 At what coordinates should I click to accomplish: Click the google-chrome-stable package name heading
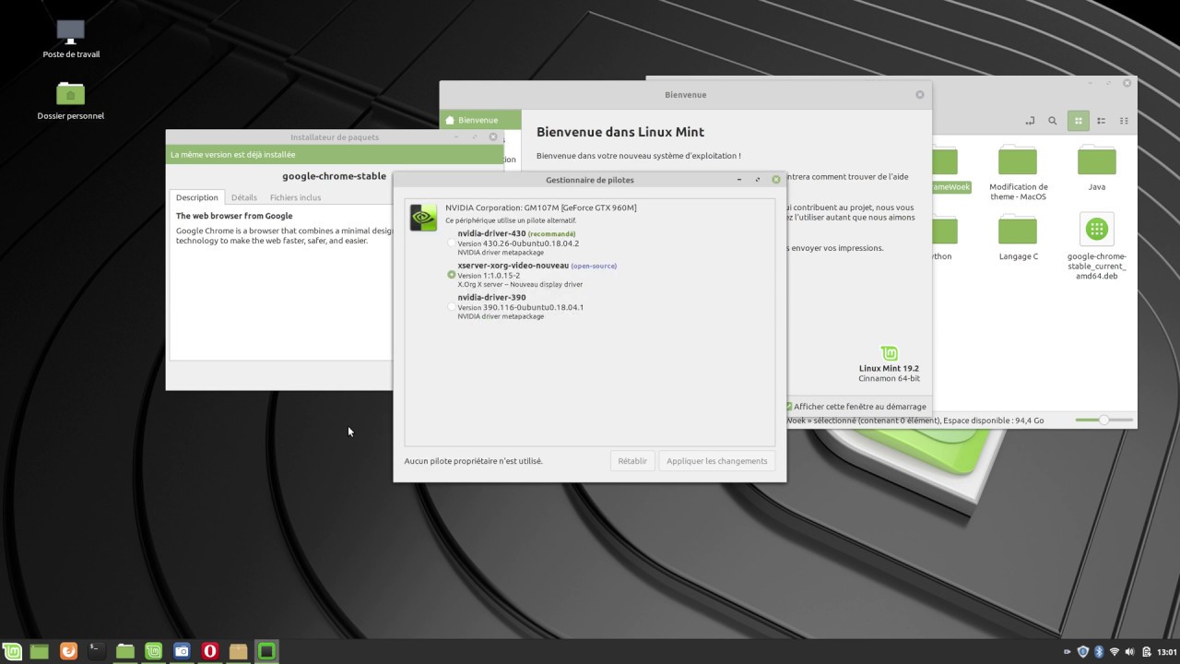pos(335,176)
